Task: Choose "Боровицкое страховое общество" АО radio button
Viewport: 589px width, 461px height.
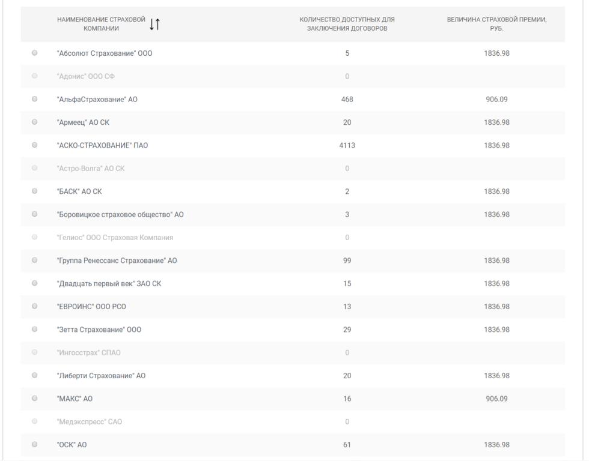Action: (x=34, y=214)
